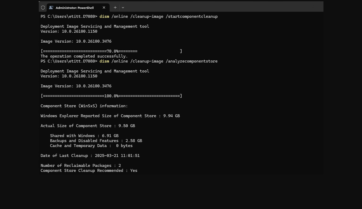Click the empty title bar area

tap(223, 7)
